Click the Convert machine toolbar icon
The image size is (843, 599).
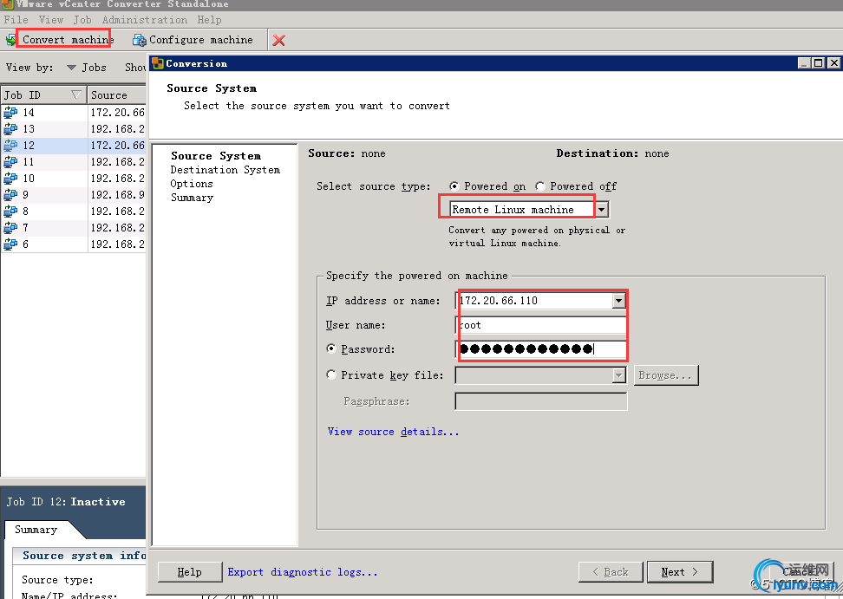click(10, 40)
